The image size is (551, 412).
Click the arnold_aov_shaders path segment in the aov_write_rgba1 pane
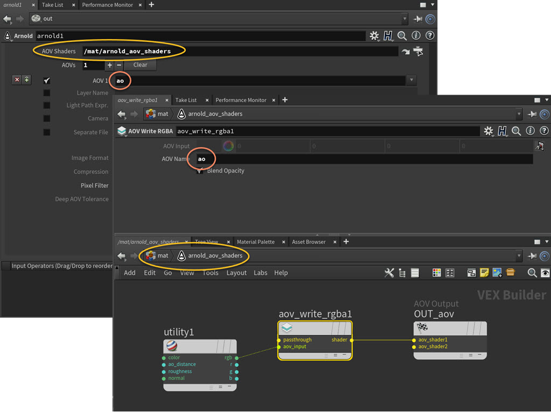210,114
